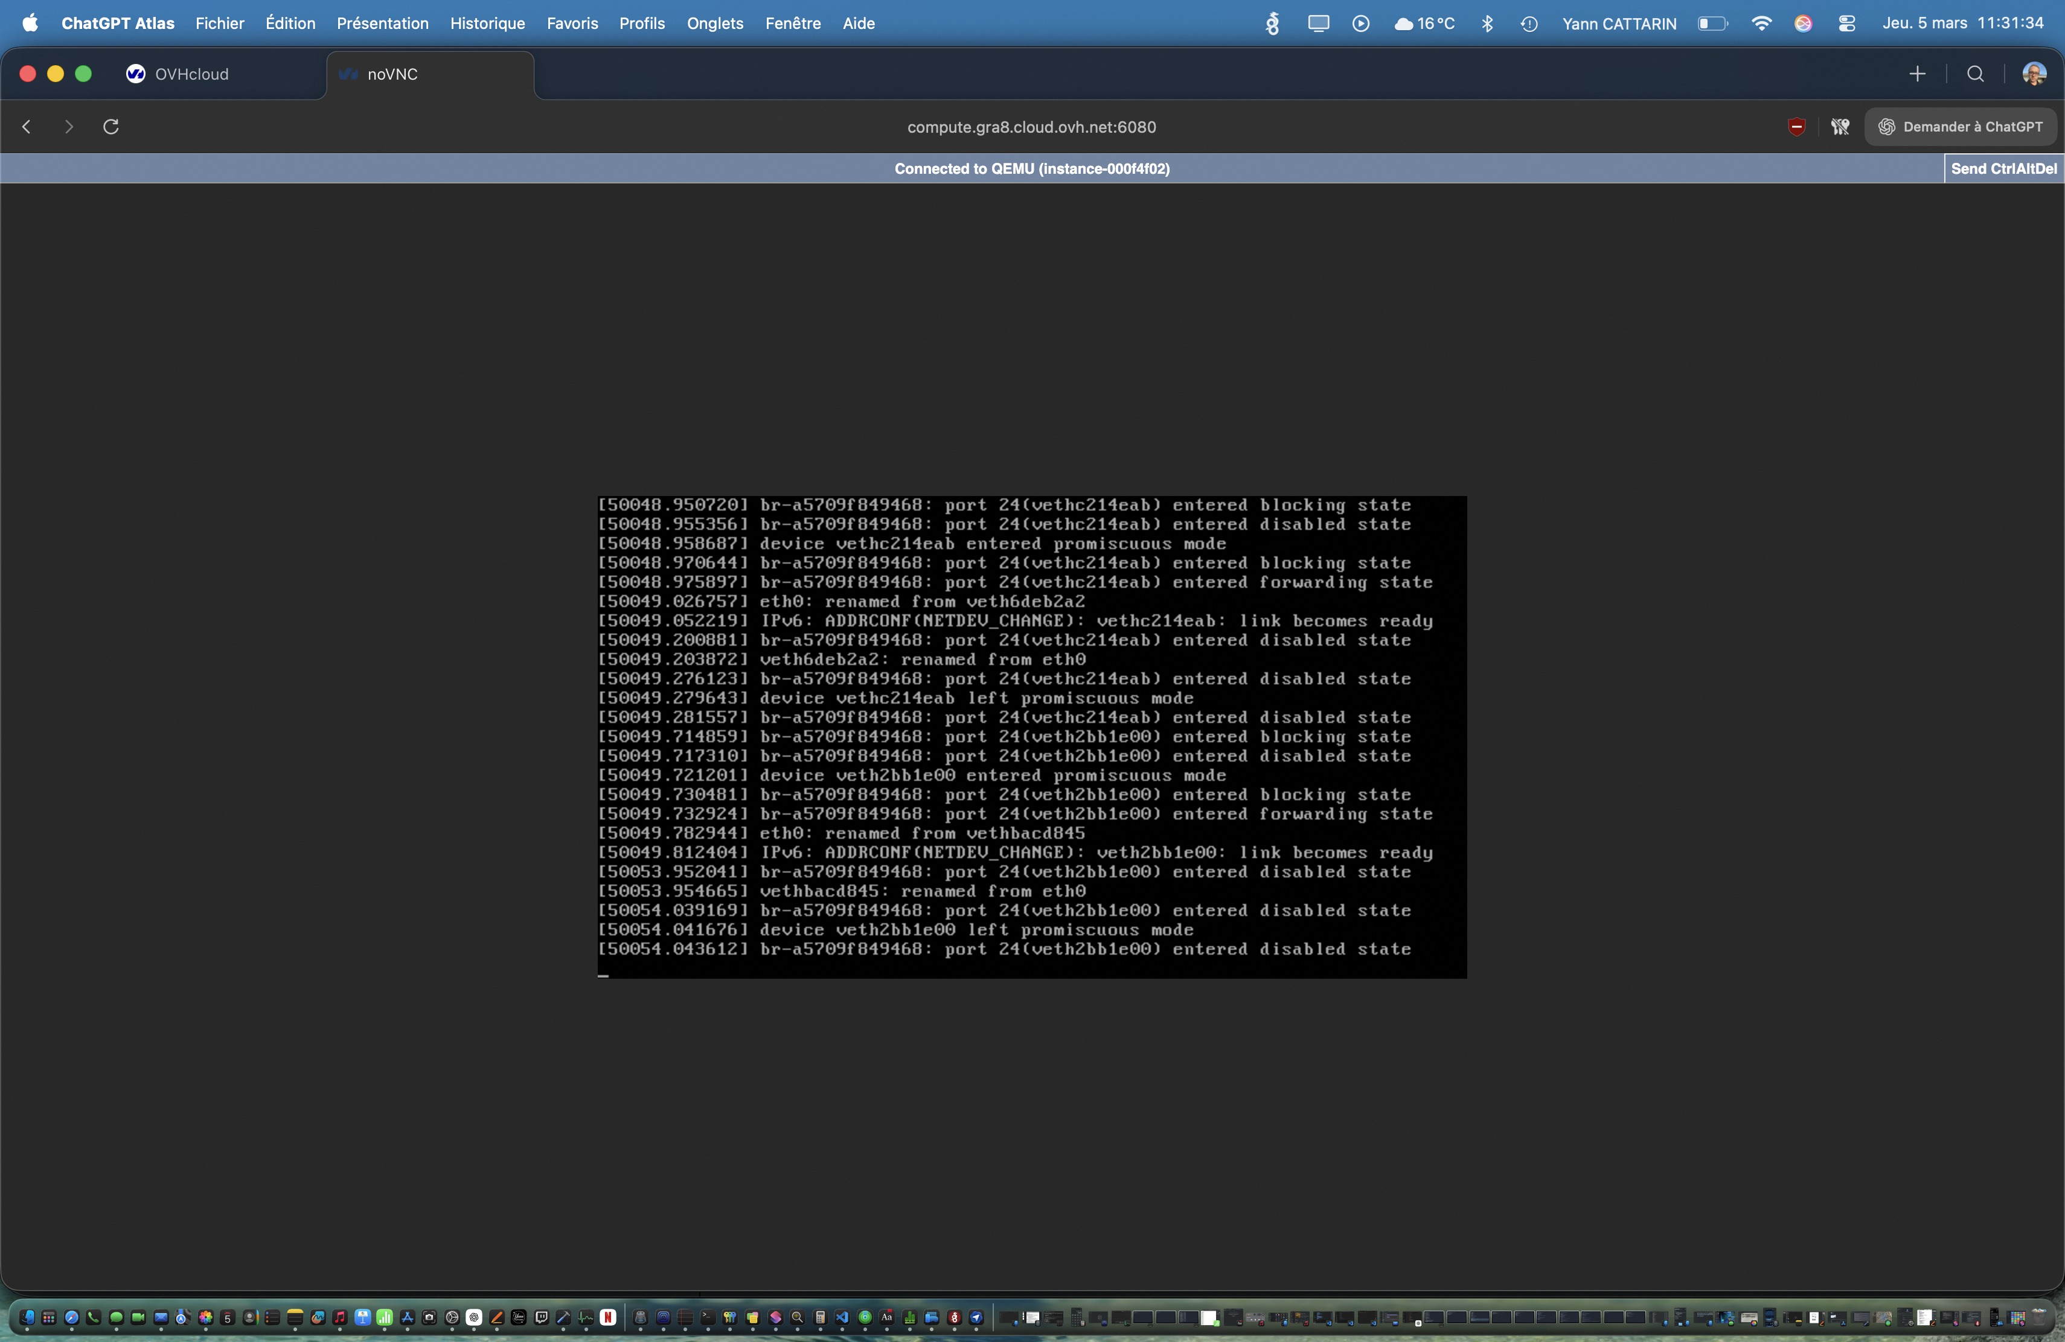Switch to the OVHcloud tab
Image resolution: width=2065 pixels, height=1342 pixels.
point(191,74)
